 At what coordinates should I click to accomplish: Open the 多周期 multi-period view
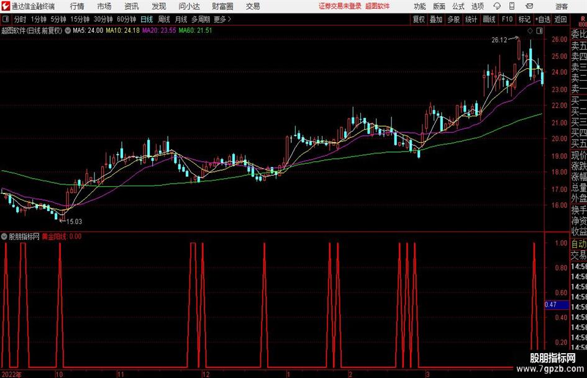pos(201,19)
